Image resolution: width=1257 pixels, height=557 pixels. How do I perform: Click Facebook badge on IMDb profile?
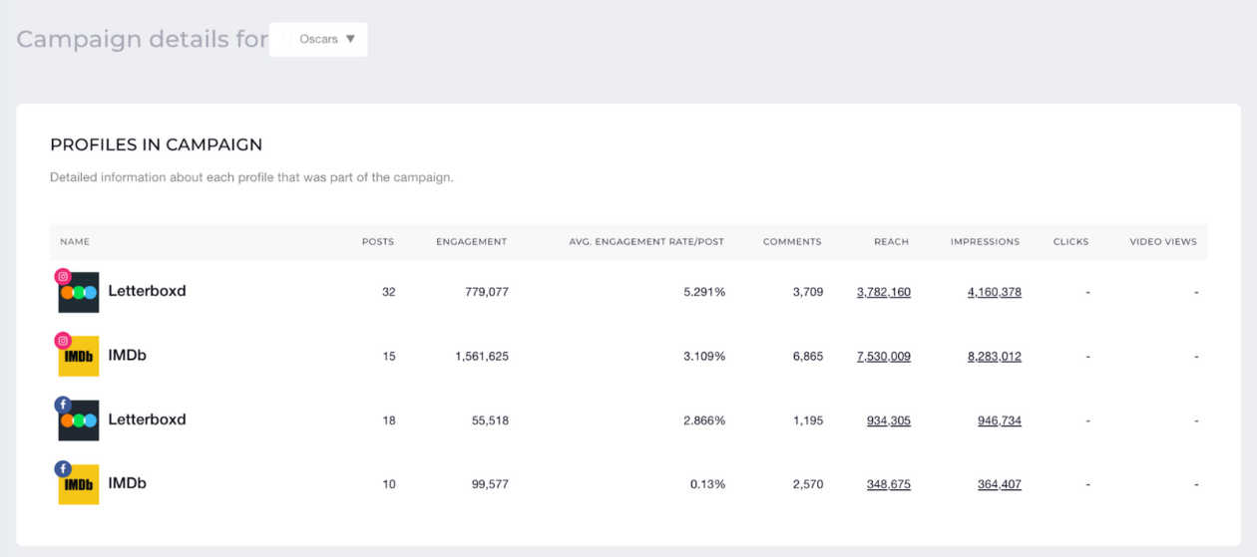coord(63,468)
